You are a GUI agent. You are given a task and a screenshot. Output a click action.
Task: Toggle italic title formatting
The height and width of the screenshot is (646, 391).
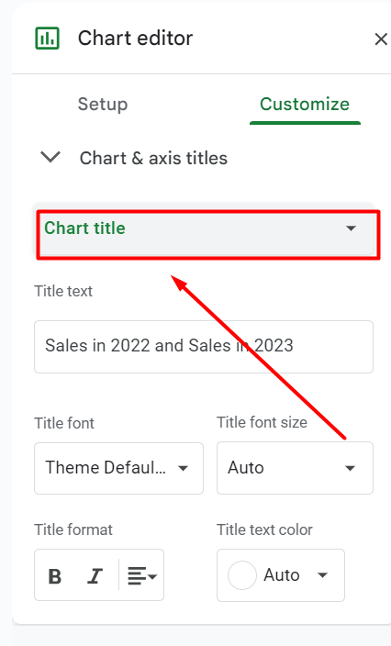95,576
